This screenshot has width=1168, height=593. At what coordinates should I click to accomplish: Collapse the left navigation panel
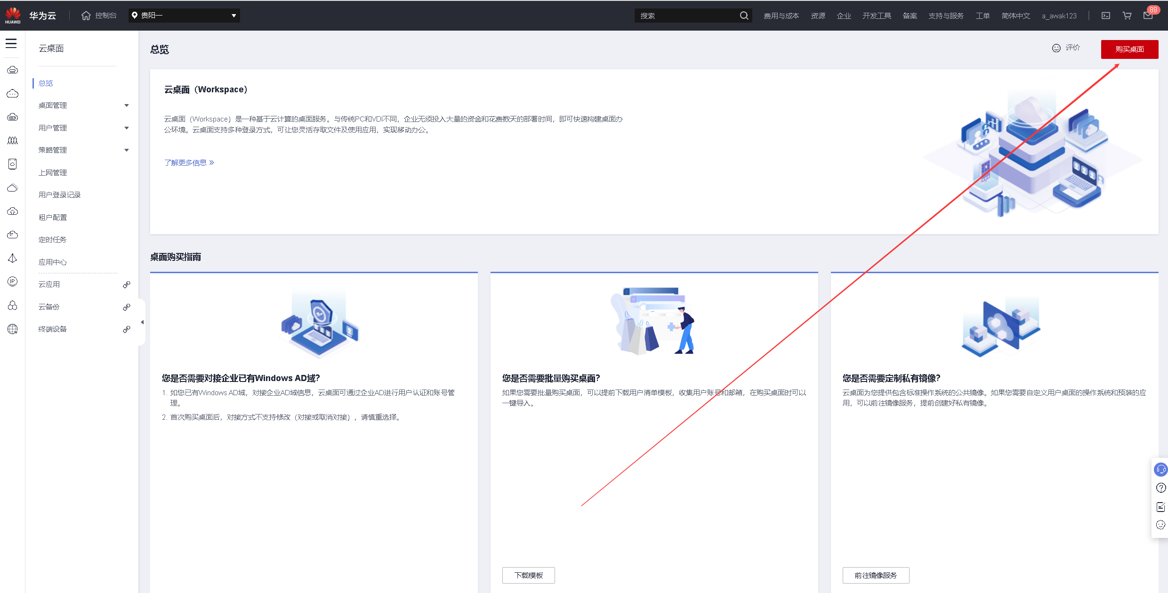click(142, 322)
